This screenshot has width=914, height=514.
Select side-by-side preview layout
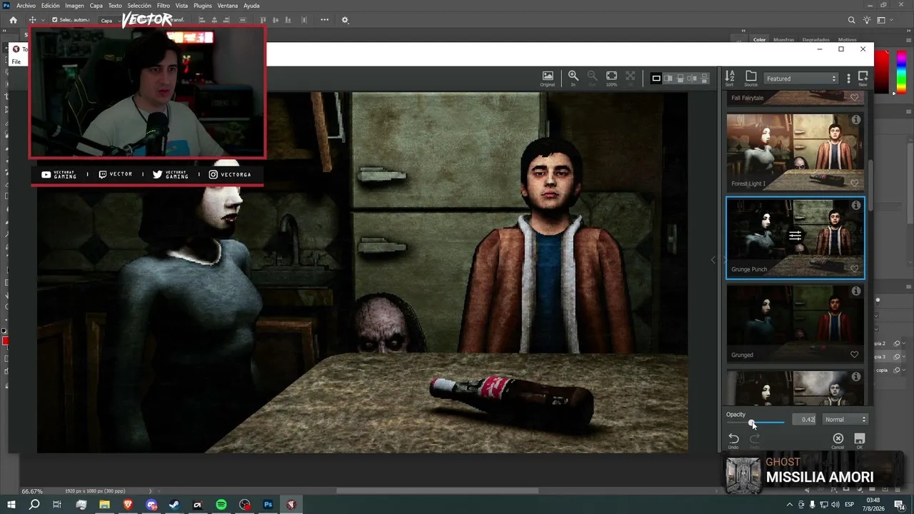click(693, 79)
